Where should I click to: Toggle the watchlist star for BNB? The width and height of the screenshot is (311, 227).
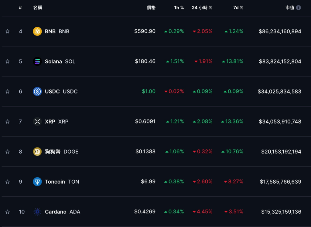click(x=8, y=31)
